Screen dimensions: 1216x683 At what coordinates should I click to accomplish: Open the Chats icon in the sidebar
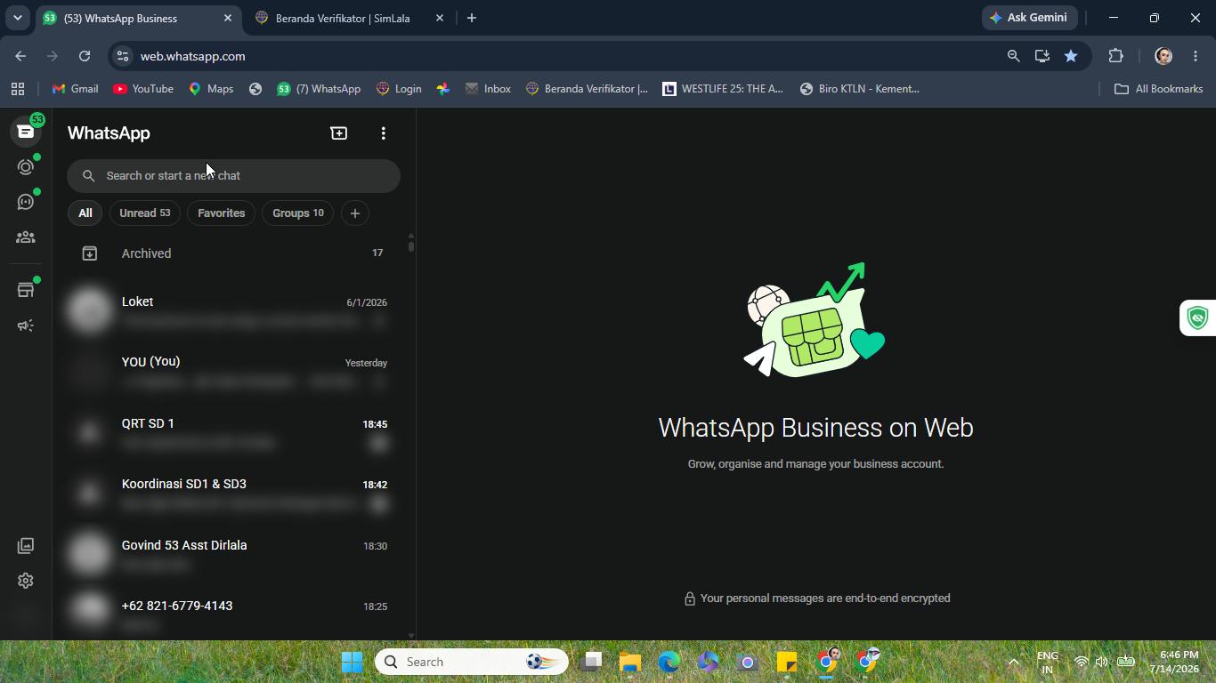click(26, 132)
